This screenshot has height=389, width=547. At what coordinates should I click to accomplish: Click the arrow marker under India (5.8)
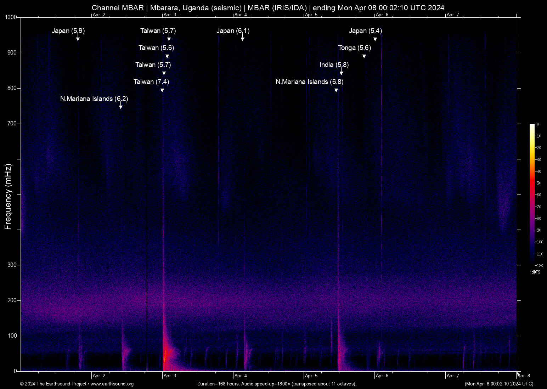pyautogui.click(x=342, y=72)
